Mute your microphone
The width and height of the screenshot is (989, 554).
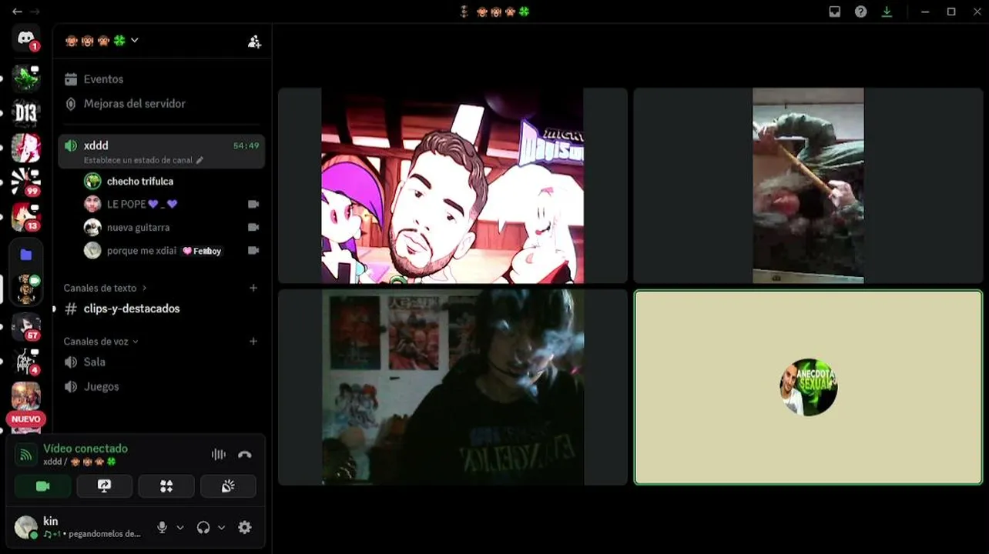coord(162,528)
